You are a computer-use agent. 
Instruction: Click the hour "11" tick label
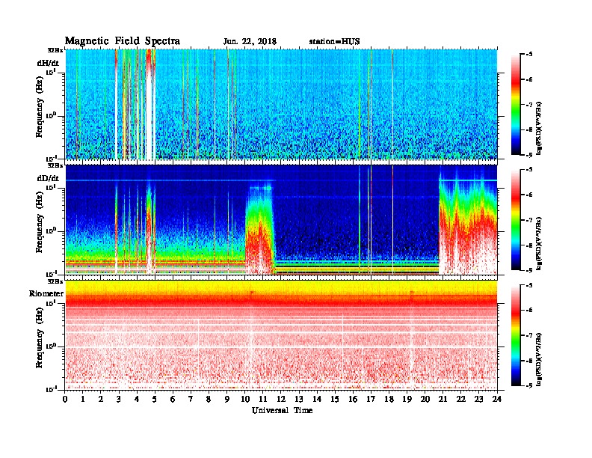coord(263,399)
